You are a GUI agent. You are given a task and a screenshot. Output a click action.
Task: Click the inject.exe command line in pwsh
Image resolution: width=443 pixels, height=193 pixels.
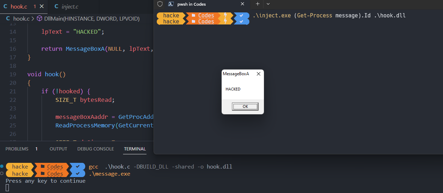[329, 15]
